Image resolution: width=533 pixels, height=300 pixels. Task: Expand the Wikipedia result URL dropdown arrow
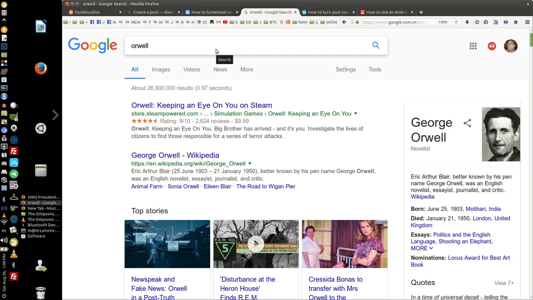coord(249,164)
